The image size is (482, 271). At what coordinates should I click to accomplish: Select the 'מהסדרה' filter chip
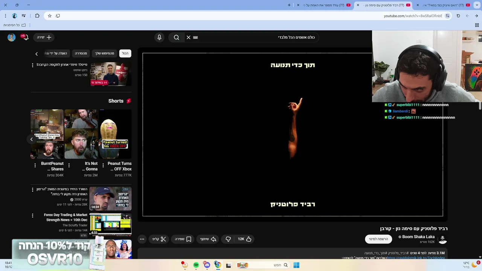pyautogui.click(x=81, y=53)
